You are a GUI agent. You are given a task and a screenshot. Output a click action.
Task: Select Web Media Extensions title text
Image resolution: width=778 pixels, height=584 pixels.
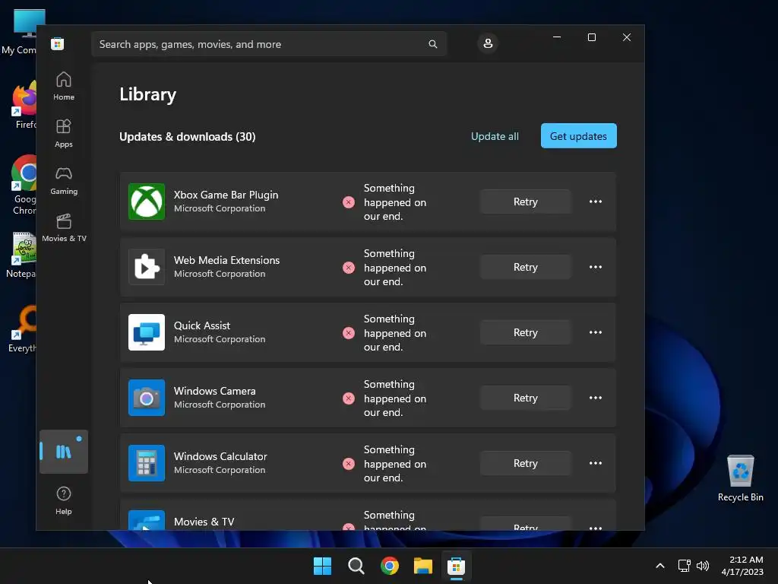pos(226,260)
